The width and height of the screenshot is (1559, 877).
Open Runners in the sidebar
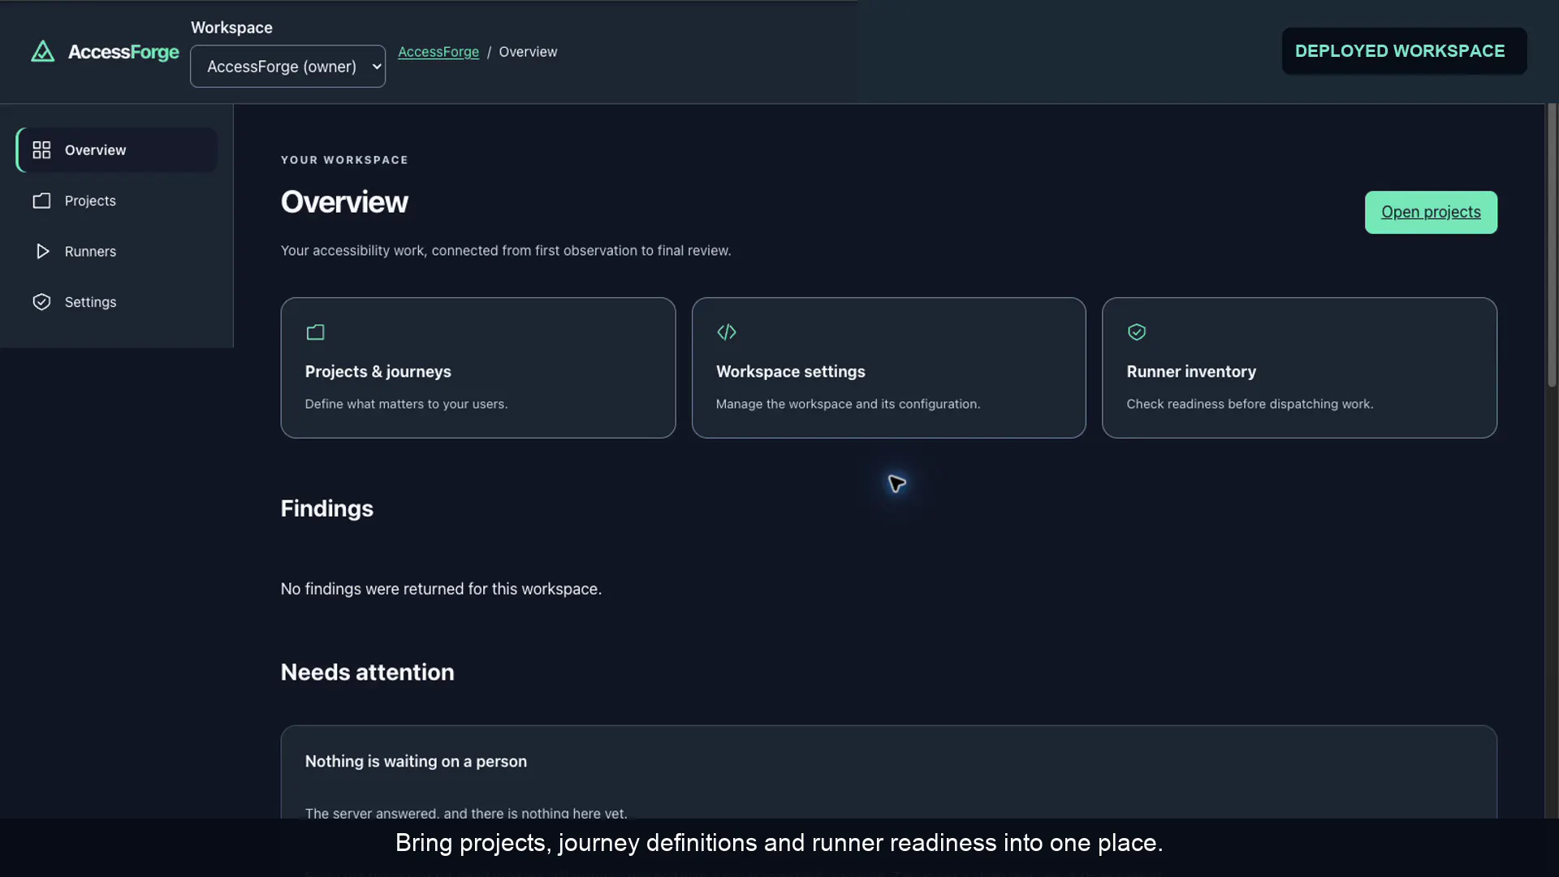(117, 252)
